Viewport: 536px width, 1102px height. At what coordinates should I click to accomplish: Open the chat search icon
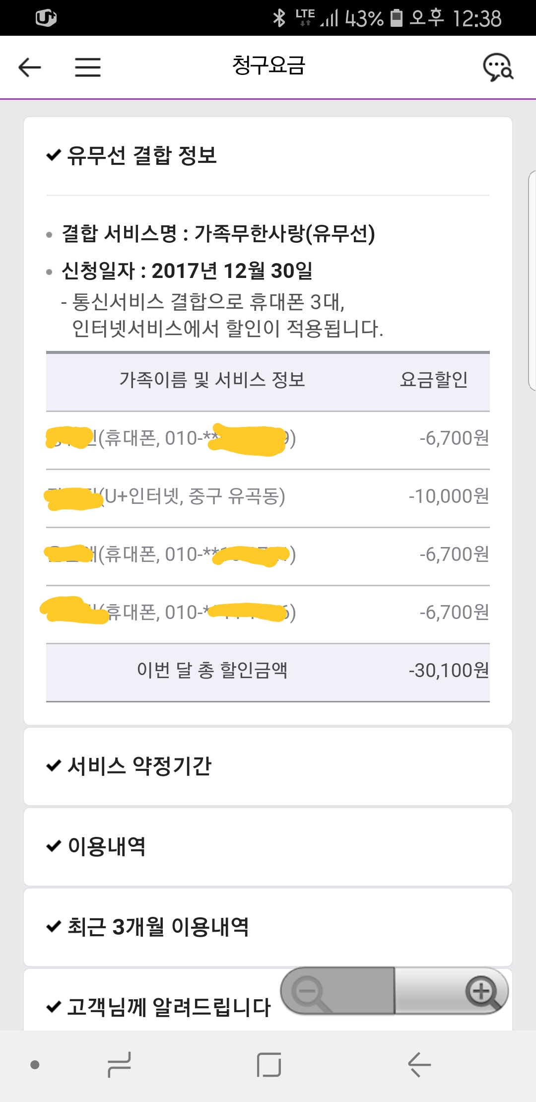pyautogui.click(x=498, y=68)
